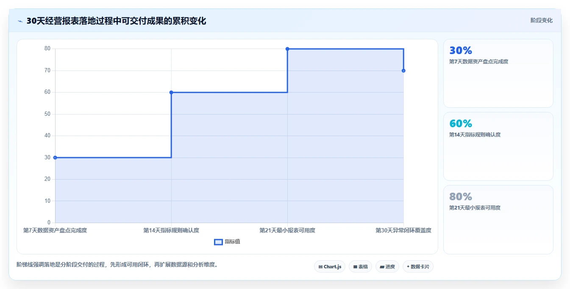This screenshot has width=570, height=289.
Task: Select the 进度 tag
Action: 387,267
